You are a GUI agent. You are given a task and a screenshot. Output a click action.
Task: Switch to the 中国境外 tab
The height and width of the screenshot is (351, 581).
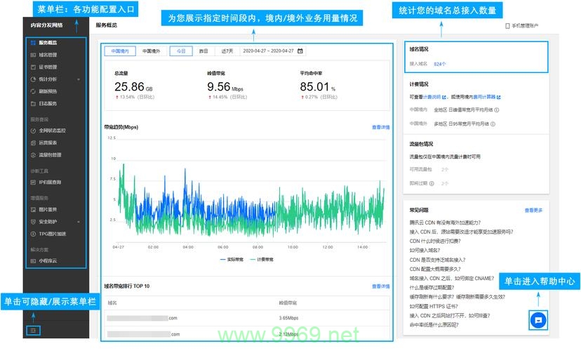pos(152,51)
